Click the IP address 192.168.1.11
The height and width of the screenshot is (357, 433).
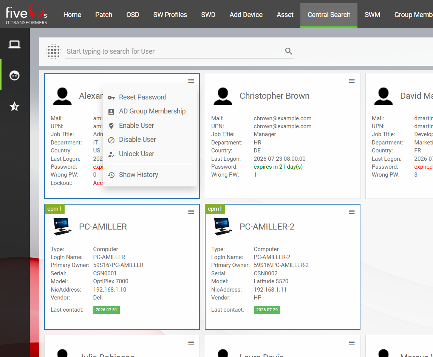[x=270, y=290]
